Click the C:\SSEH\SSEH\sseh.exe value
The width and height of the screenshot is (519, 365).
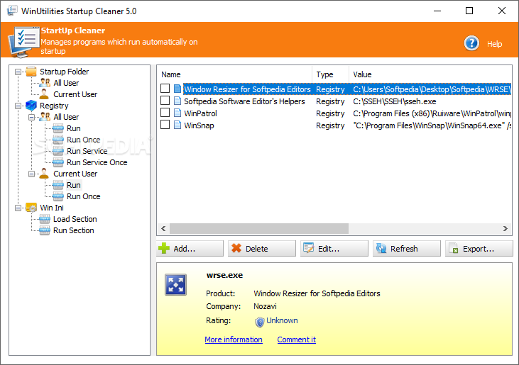click(395, 101)
